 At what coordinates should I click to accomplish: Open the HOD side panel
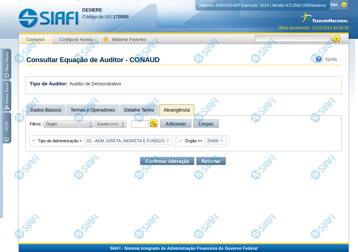7,128
